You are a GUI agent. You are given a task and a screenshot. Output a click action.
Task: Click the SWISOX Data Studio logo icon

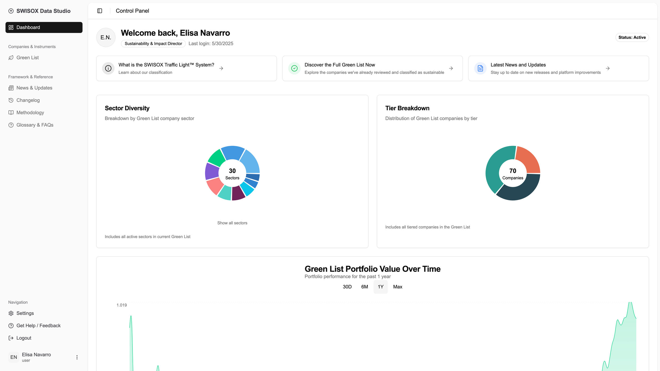(11, 11)
